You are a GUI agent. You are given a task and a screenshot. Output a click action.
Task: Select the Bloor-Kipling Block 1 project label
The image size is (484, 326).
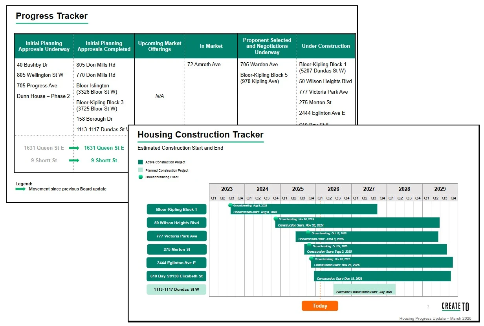pyautogui.click(x=176, y=209)
